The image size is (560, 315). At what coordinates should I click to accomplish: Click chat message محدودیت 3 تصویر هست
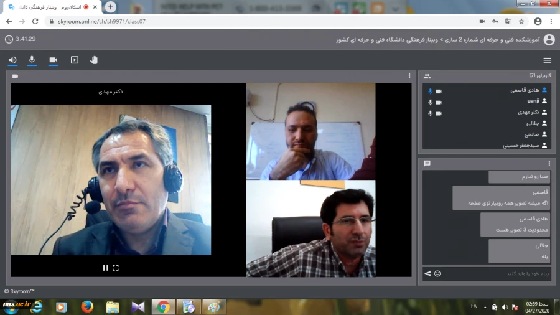[x=515, y=224]
